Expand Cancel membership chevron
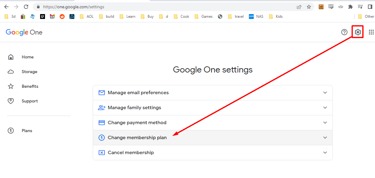 325,153
